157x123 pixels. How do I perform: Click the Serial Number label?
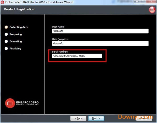pos(60,52)
